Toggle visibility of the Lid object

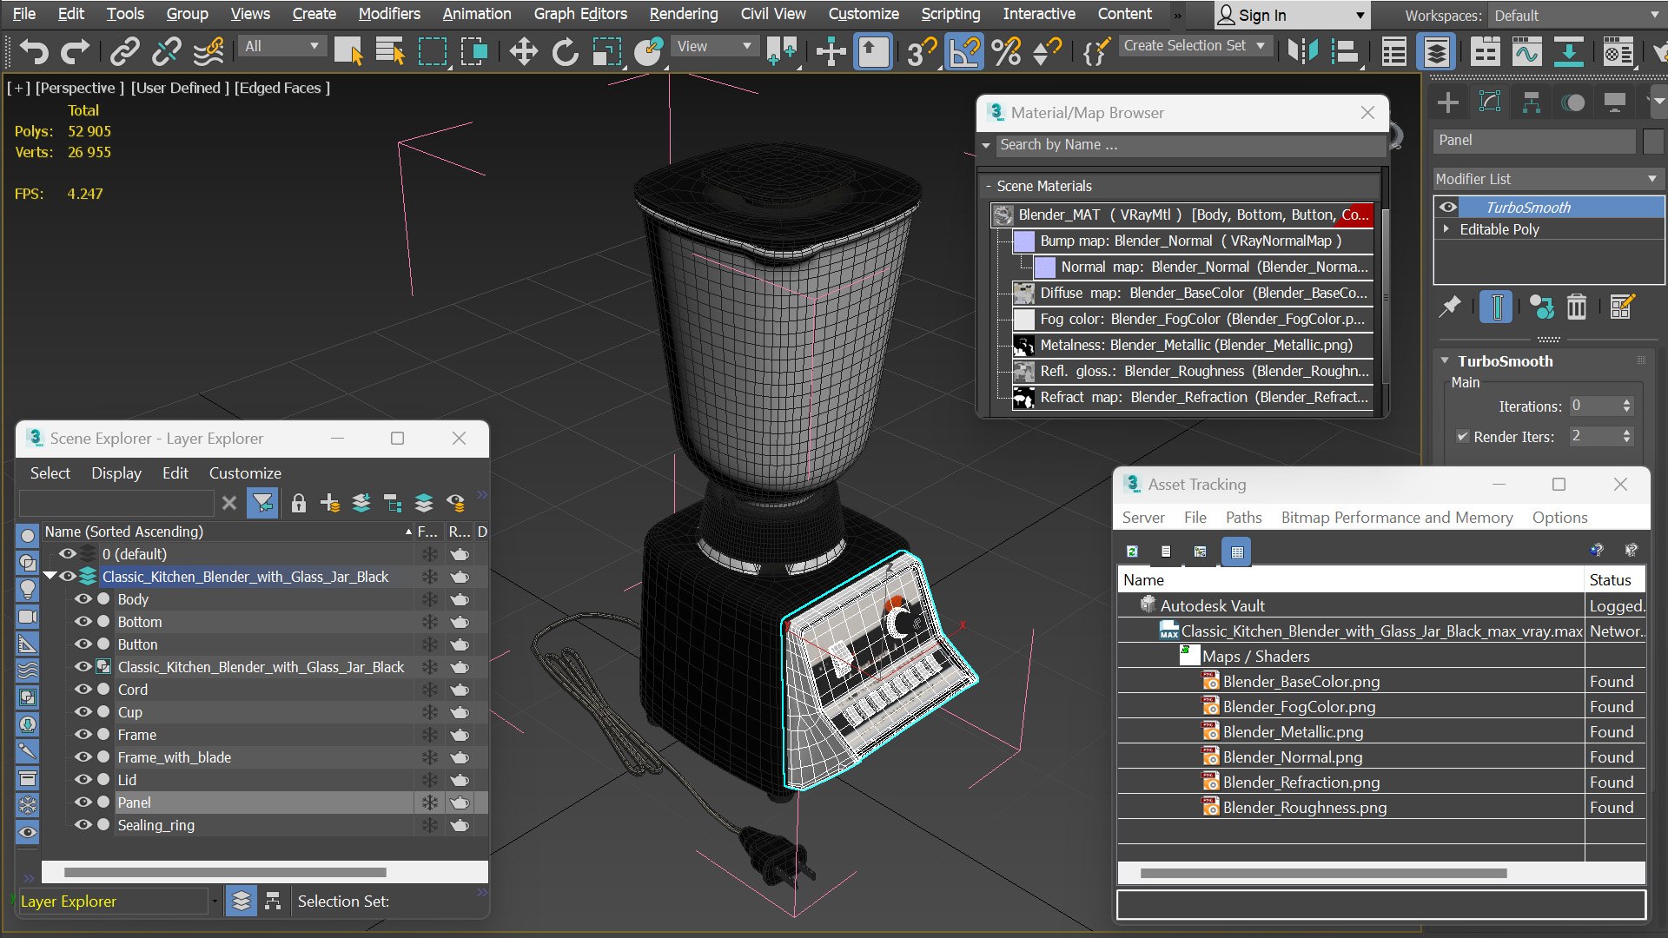(x=83, y=780)
